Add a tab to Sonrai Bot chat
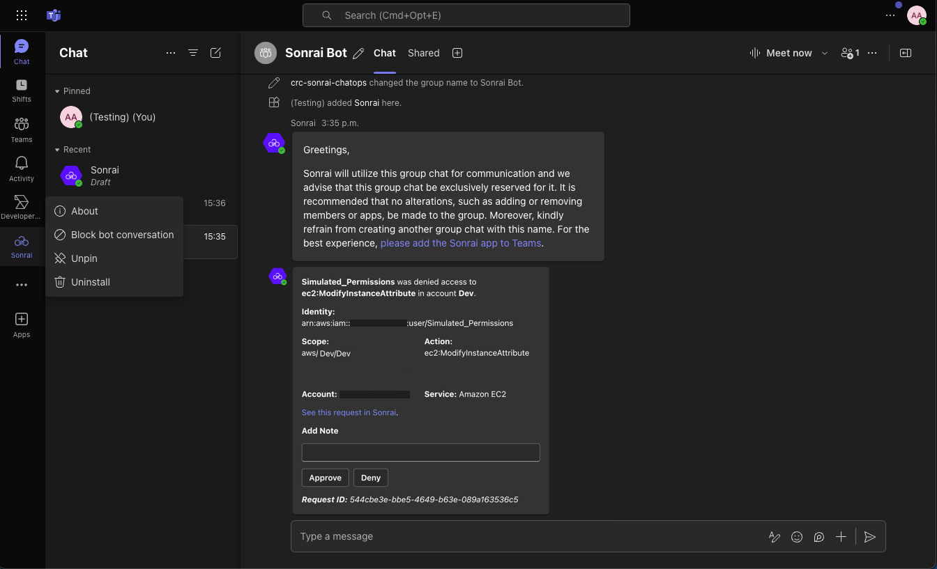 [x=457, y=53]
